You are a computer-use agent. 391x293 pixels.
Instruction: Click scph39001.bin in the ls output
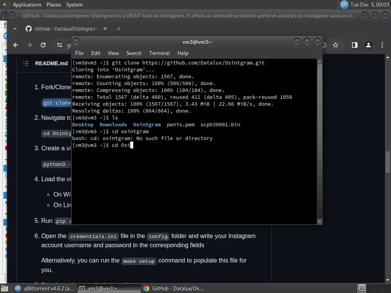[220, 125]
